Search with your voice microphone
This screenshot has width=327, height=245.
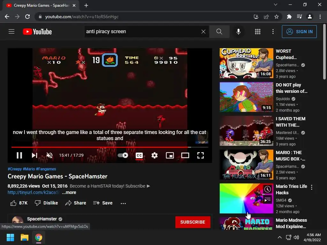coord(239,32)
